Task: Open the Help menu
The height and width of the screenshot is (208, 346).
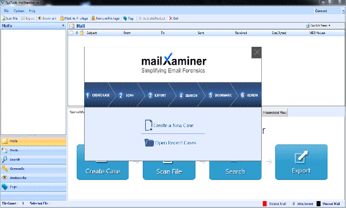Action: [32, 11]
